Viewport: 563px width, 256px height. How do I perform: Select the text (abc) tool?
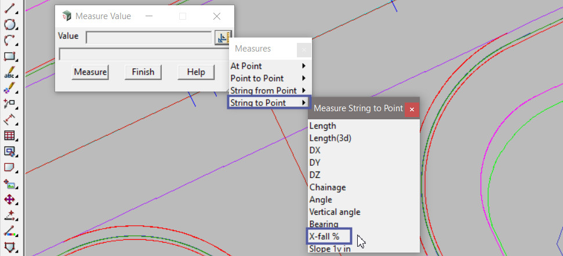[x=9, y=72]
